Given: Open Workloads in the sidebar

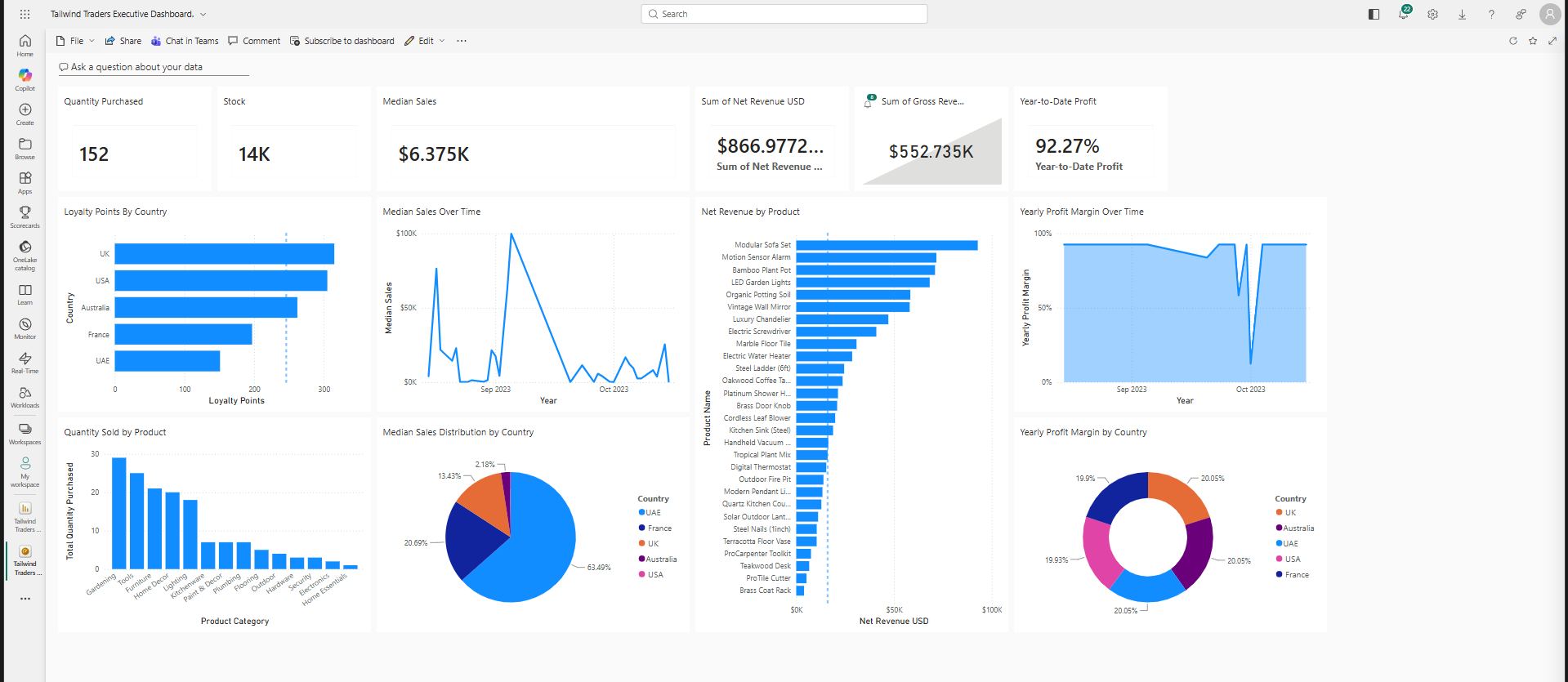Looking at the screenshot, I should coord(25,397).
